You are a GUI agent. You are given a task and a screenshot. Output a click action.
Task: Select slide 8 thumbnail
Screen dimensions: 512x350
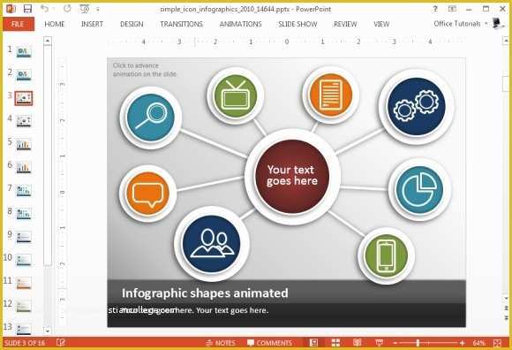[x=24, y=214]
